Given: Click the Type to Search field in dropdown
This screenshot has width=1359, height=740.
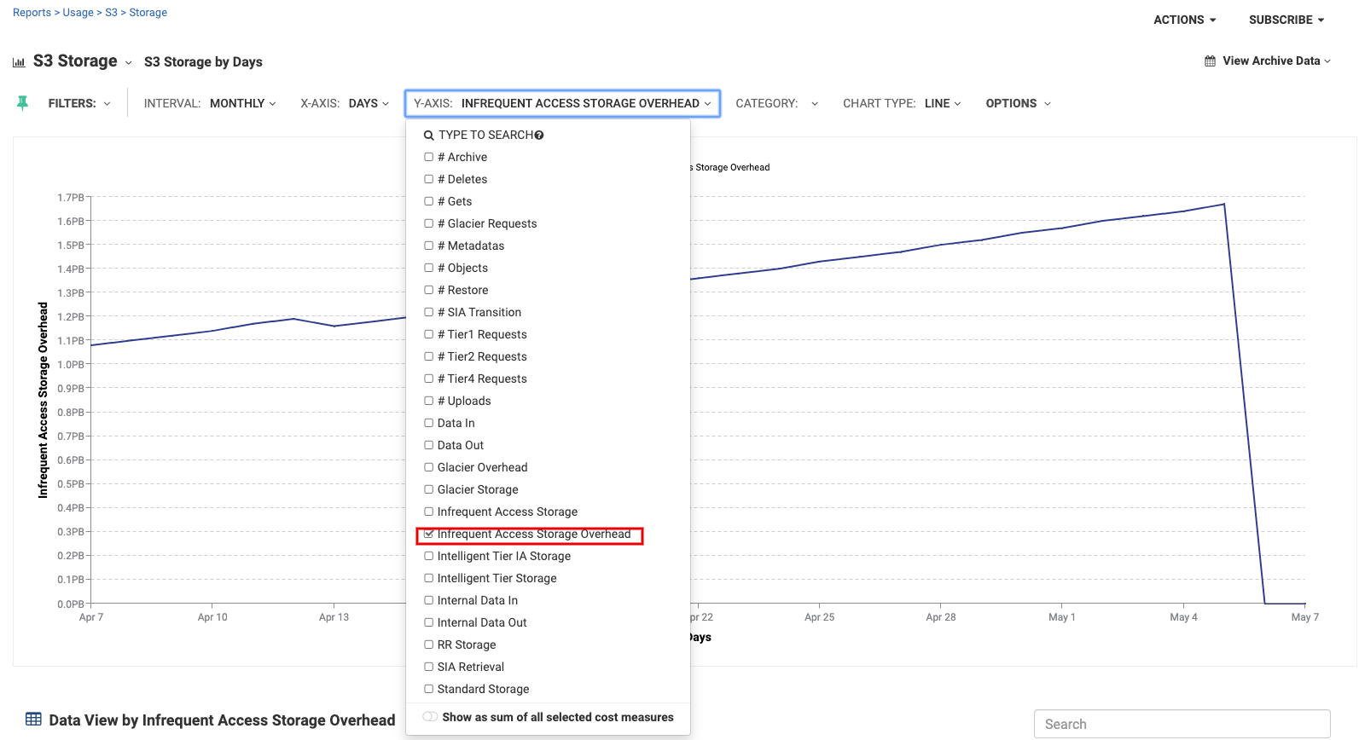Looking at the screenshot, I should [486, 135].
